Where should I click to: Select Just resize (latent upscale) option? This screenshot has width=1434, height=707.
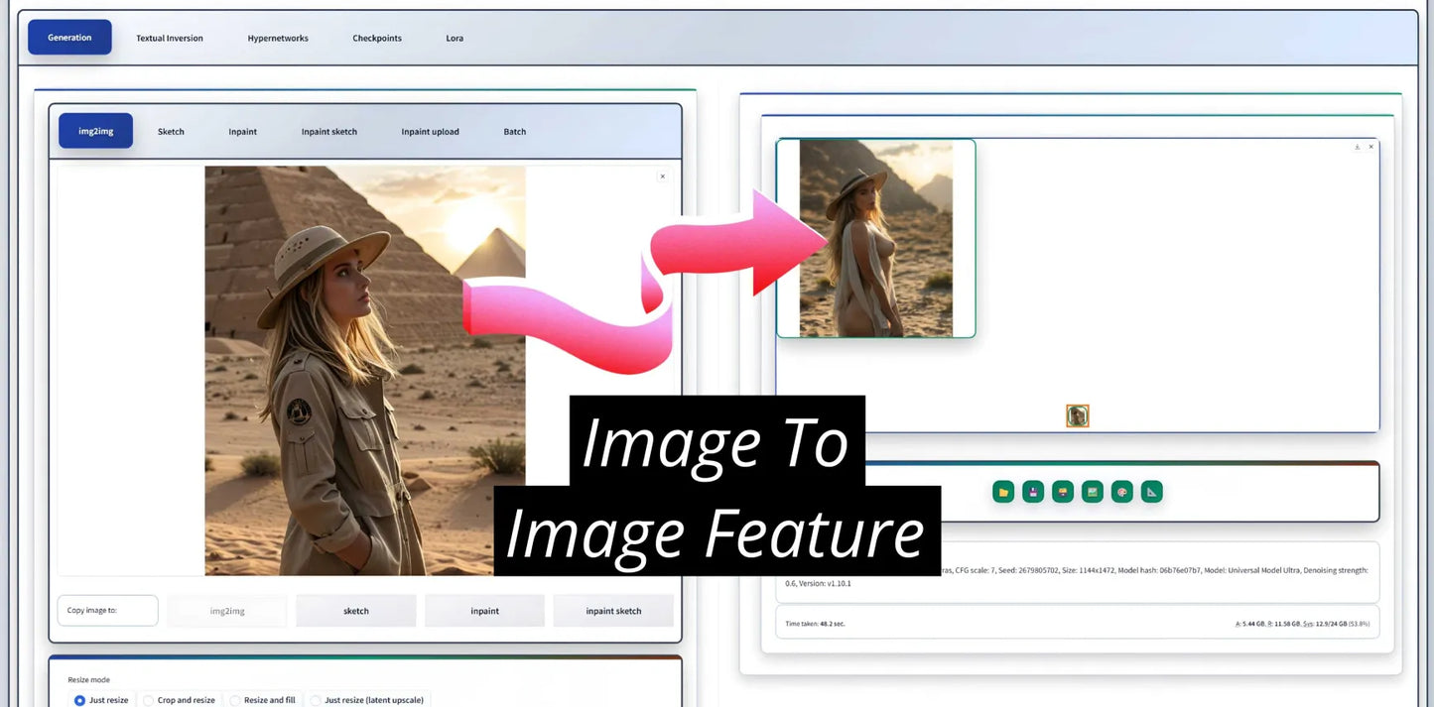(316, 700)
